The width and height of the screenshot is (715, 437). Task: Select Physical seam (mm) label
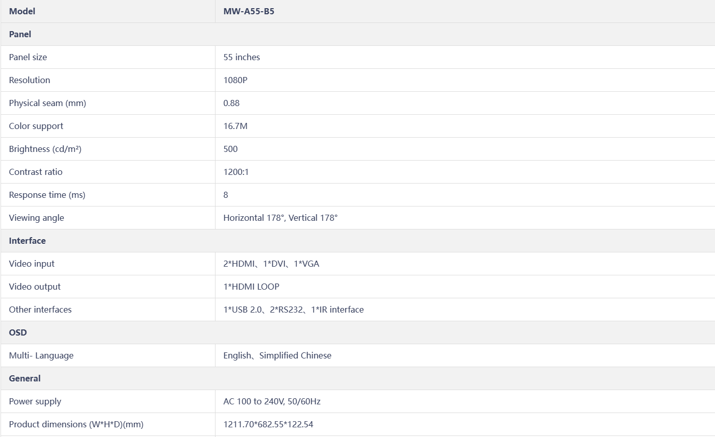tap(47, 103)
